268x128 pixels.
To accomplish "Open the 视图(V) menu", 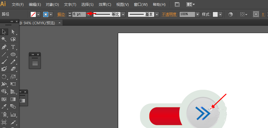I will click(x=122, y=5).
